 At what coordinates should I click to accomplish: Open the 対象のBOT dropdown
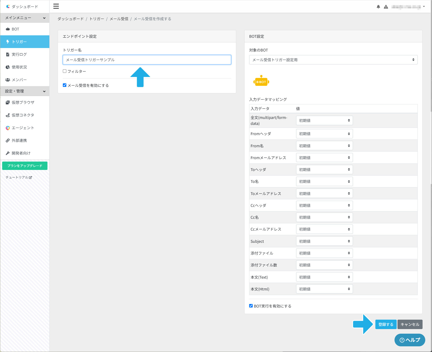[x=333, y=60]
